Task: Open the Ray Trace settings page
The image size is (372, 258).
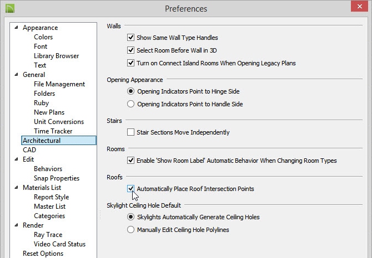Action: (48, 235)
